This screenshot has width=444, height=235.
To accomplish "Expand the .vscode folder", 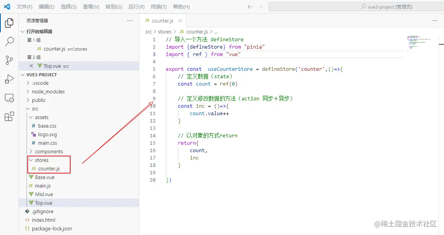I will point(28,83).
